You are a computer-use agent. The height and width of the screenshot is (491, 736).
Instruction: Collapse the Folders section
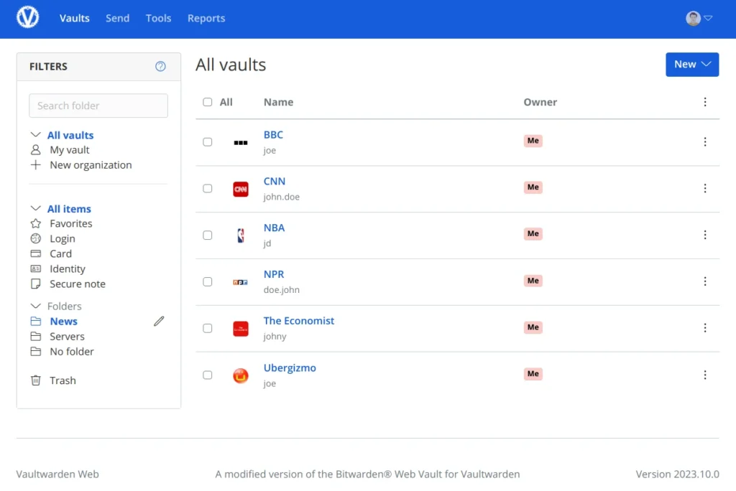pos(36,306)
